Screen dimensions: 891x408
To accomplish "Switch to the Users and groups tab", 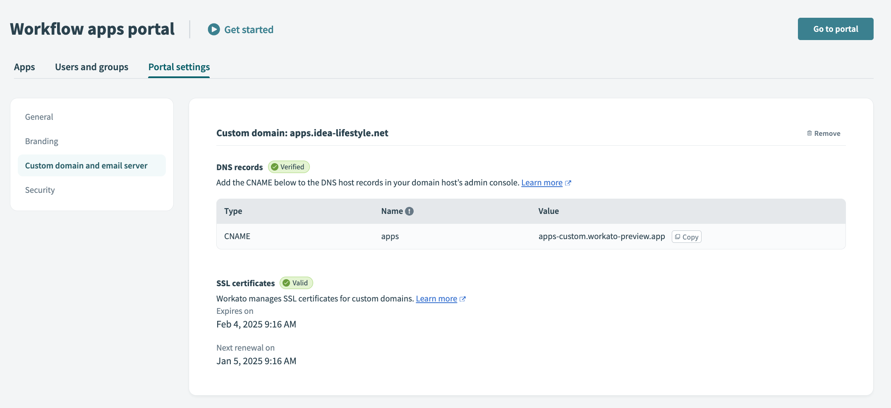I will pos(91,67).
